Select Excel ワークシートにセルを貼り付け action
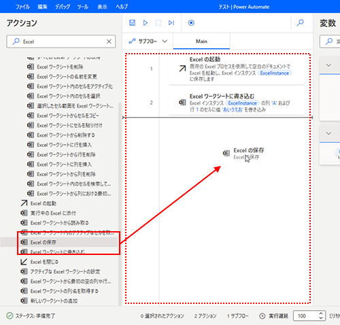 (x=69, y=125)
